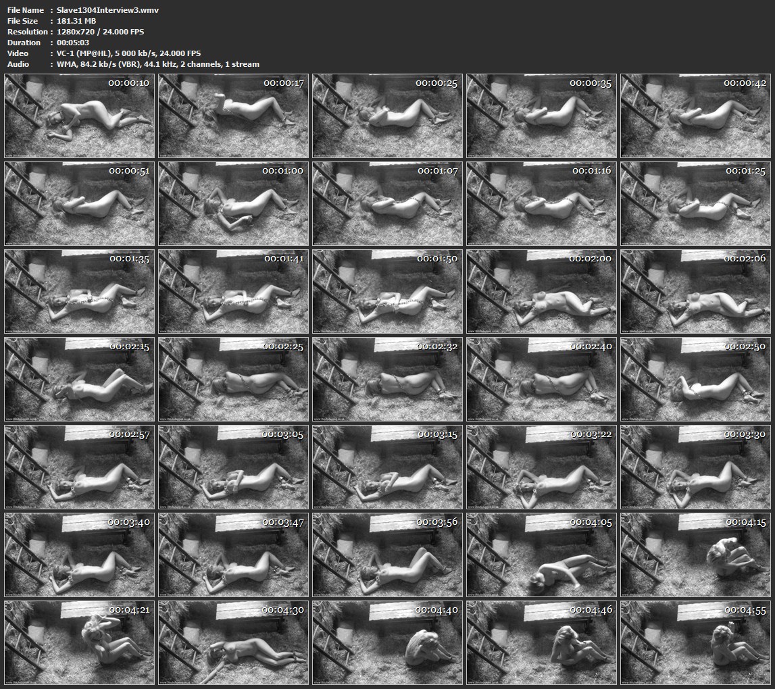Viewport: 775px width, 689px height.
Task: Select the thumbnail stamped 00:04:40
Action: click(388, 642)
